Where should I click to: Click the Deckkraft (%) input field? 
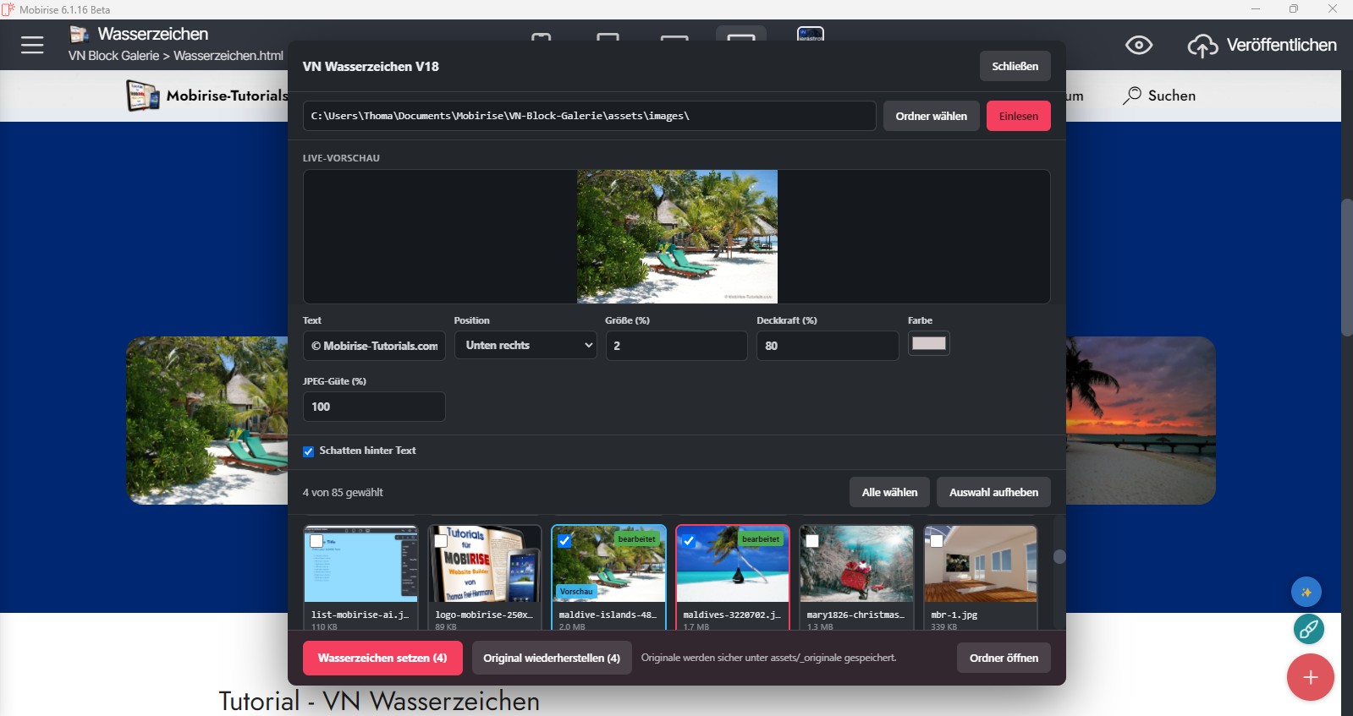[x=828, y=346]
